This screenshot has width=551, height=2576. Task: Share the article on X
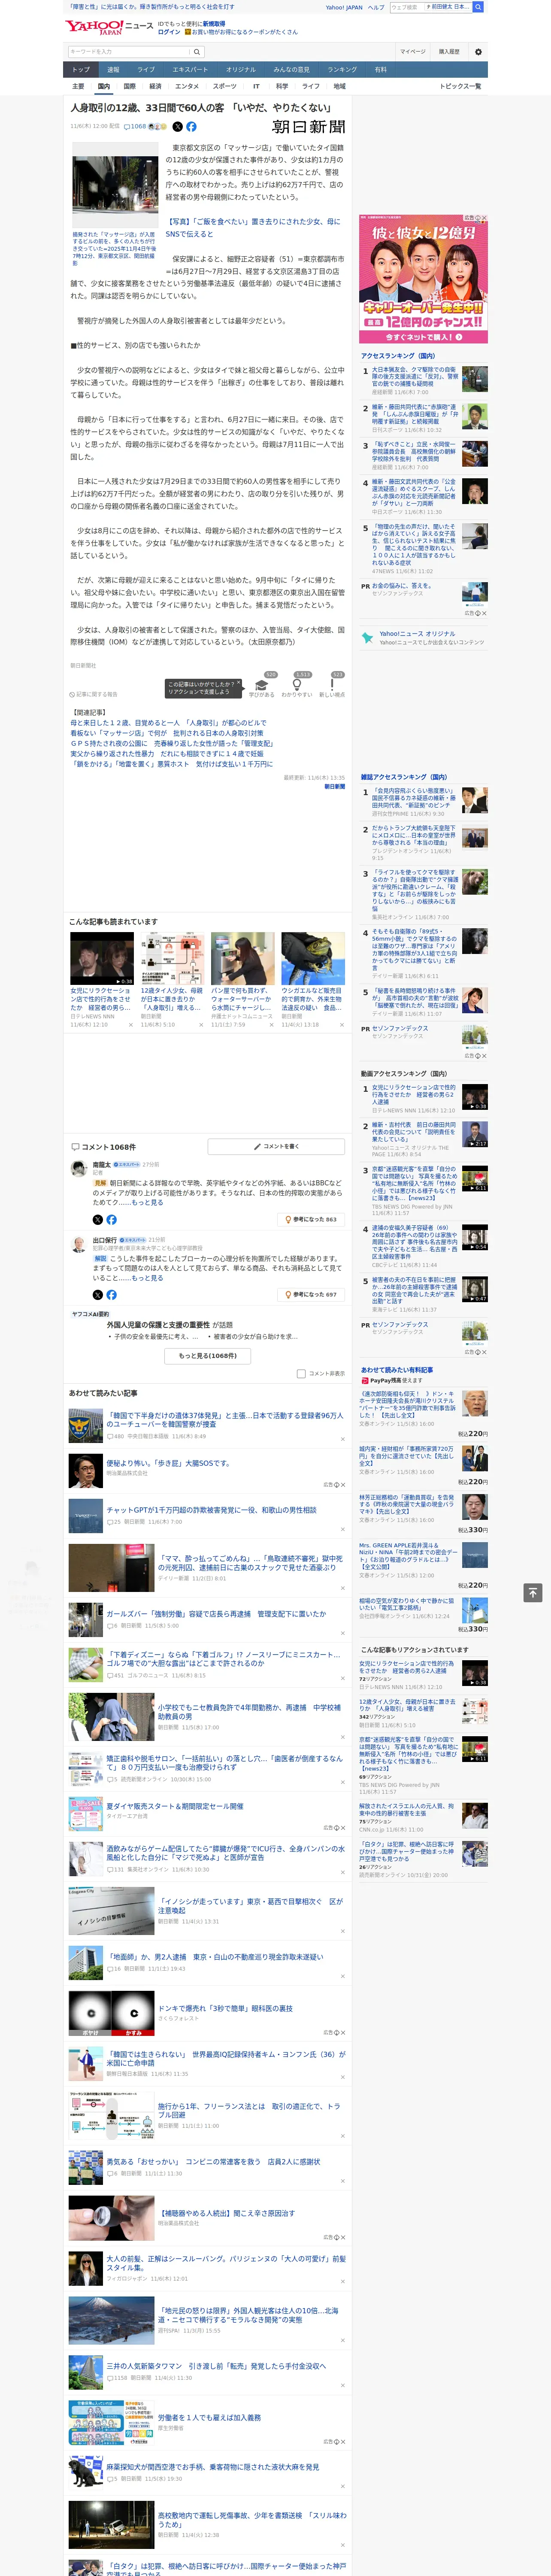[x=178, y=127]
